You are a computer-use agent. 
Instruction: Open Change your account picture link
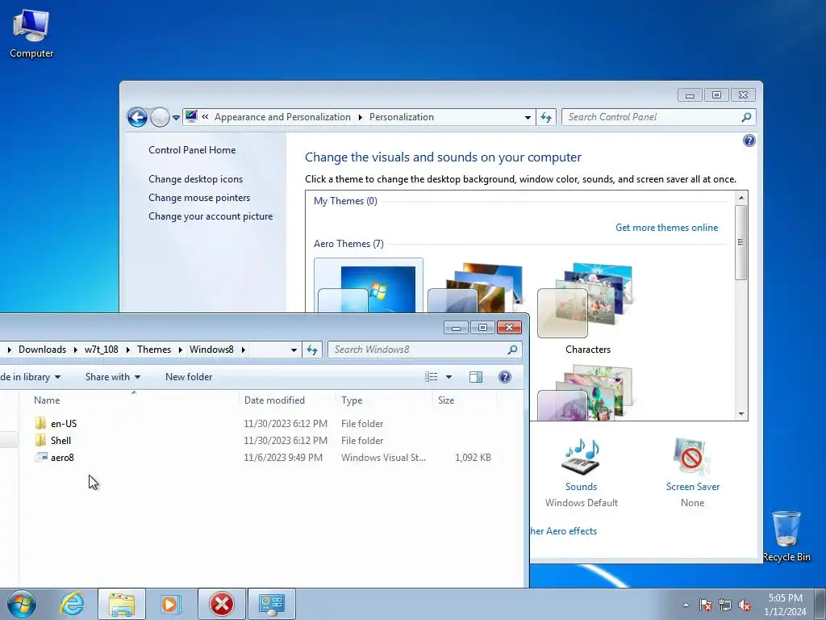tap(211, 216)
